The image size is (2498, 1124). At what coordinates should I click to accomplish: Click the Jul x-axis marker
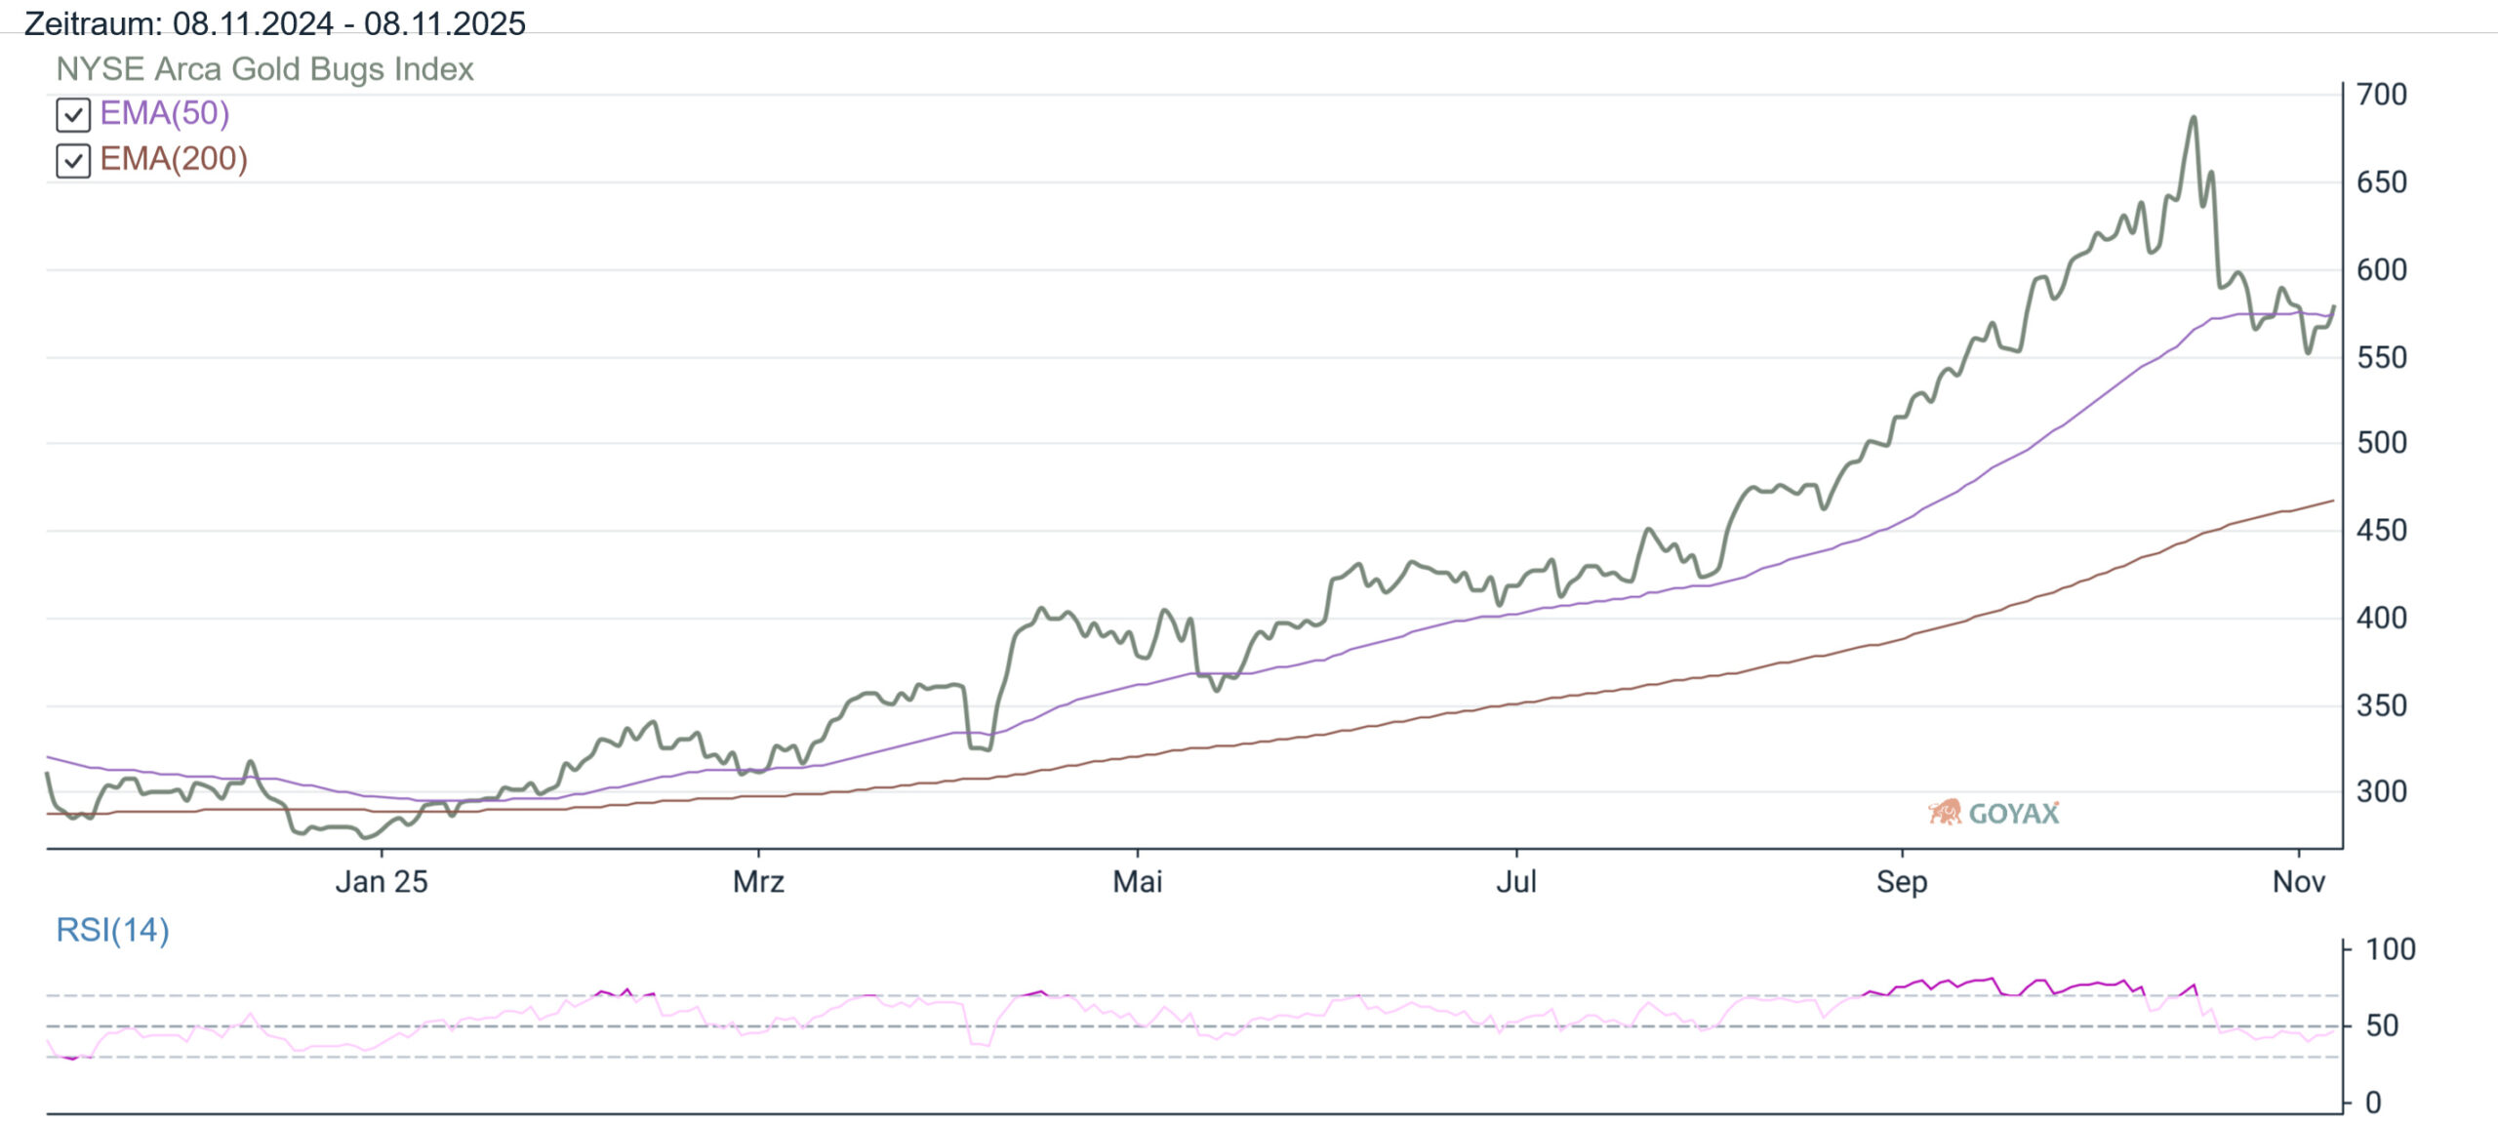[x=1516, y=881]
